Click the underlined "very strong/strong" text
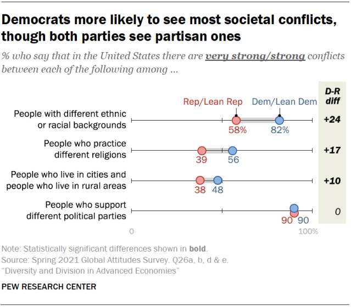 point(255,56)
